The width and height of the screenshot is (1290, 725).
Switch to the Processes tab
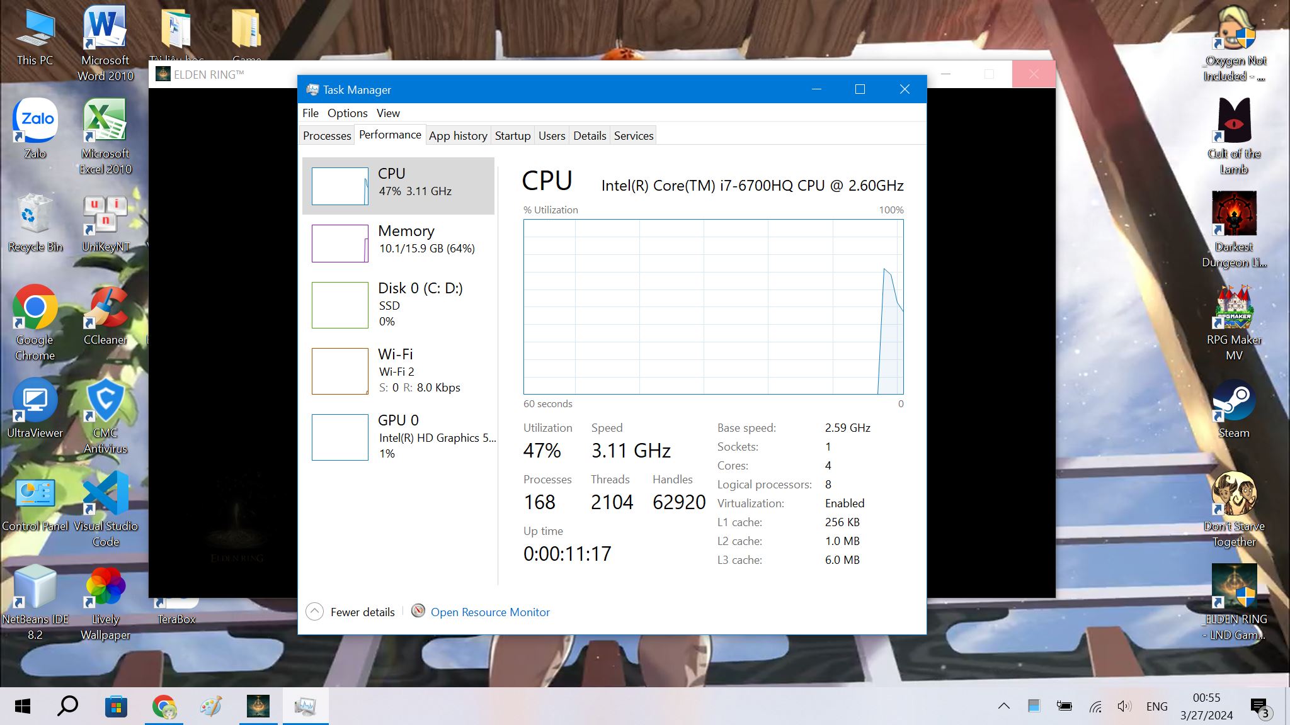[x=328, y=135]
